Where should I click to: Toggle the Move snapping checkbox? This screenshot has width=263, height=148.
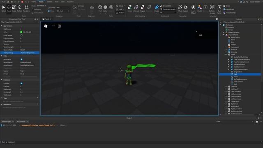coord(49,11)
